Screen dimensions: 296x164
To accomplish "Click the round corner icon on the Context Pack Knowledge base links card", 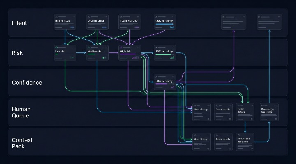I will point(252,148).
